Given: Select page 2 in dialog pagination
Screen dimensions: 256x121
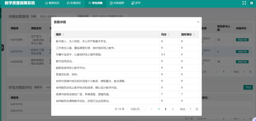Looking at the screenshot, I should click(166, 109).
